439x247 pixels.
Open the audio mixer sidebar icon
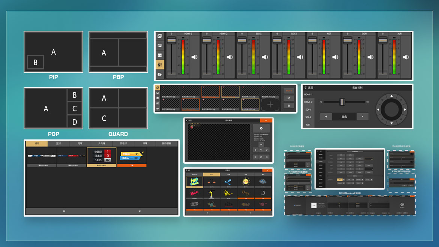160,64
